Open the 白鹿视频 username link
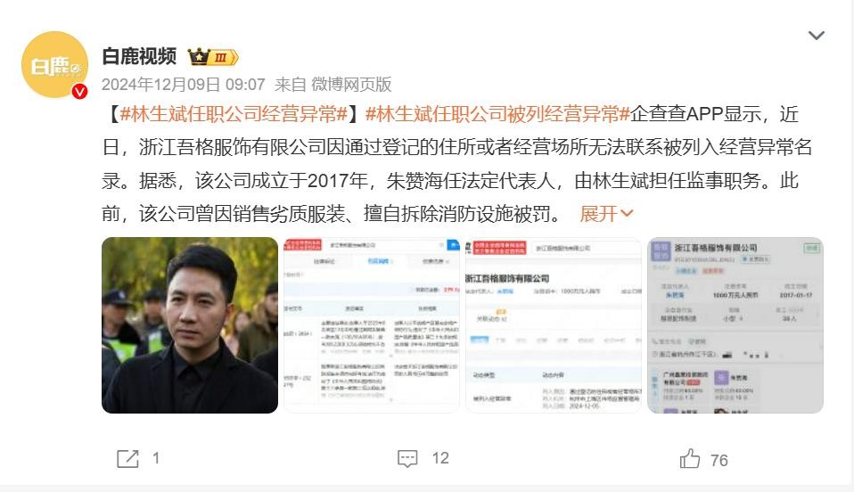The width and height of the screenshot is (854, 492). pyautogui.click(x=139, y=56)
